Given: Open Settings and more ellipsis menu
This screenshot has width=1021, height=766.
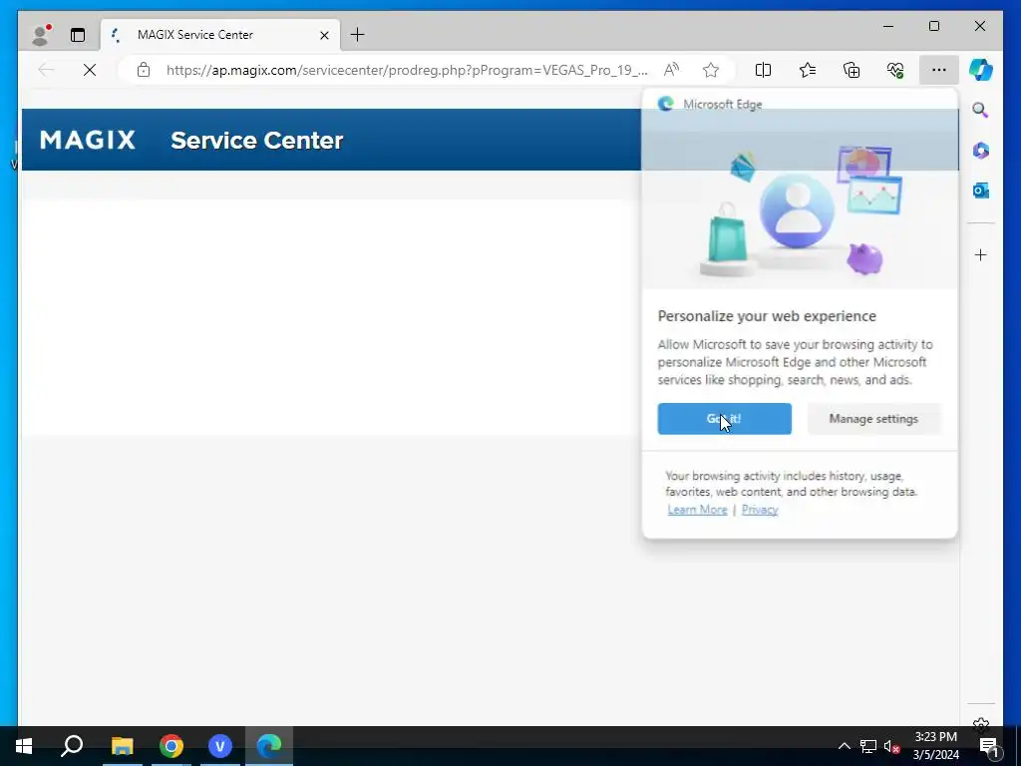Looking at the screenshot, I should pos(938,70).
